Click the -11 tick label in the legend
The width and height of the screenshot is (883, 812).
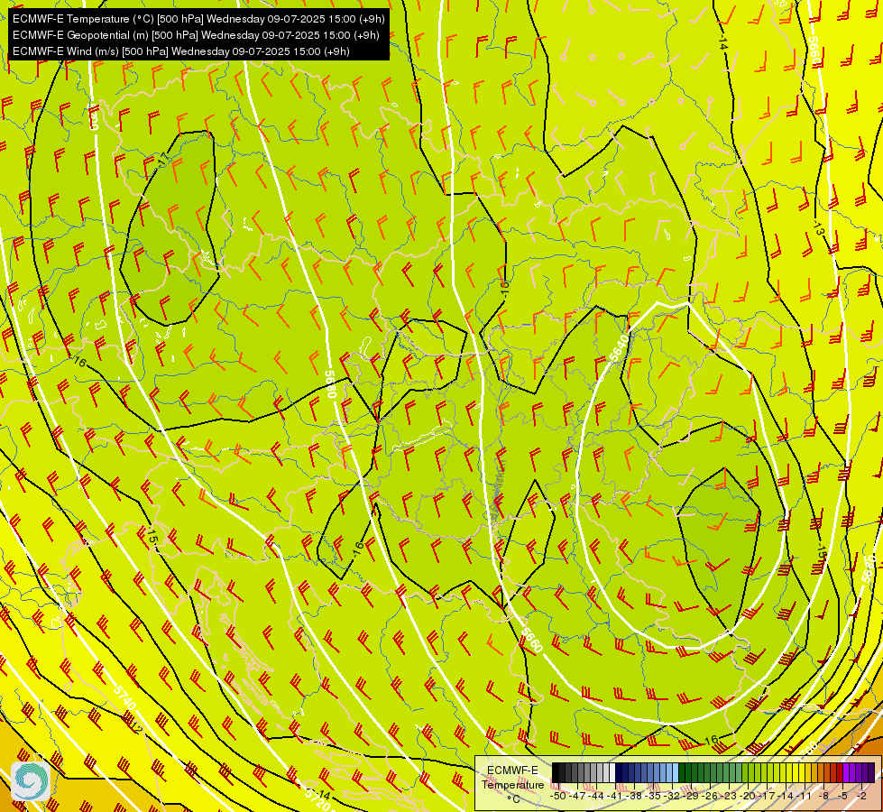805,796
